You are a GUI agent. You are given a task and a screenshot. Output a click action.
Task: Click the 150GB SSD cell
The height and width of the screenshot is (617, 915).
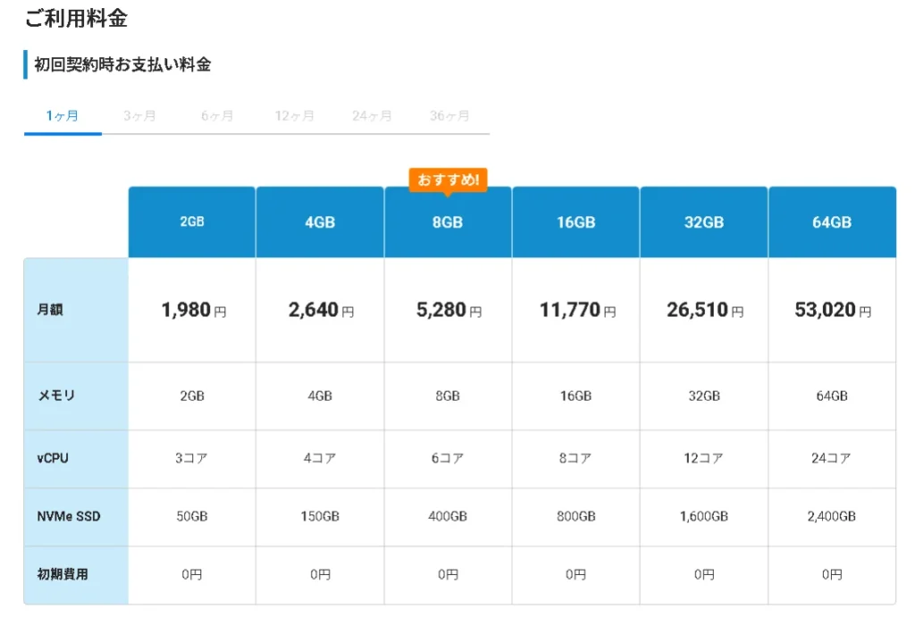pos(320,516)
